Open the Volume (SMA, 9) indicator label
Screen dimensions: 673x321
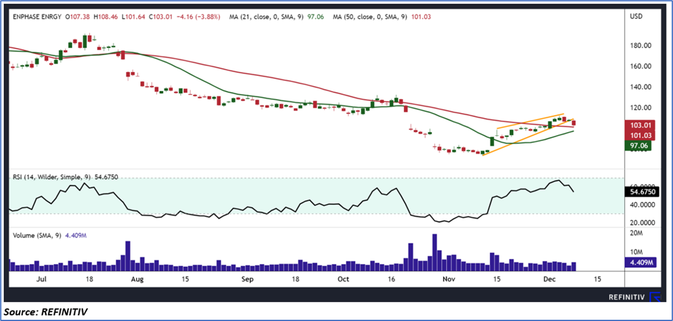pyautogui.click(x=36, y=236)
